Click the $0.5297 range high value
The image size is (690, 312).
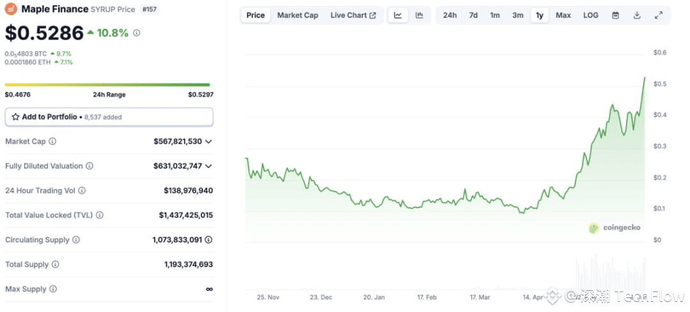pyautogui.click(x=201, y=94)
